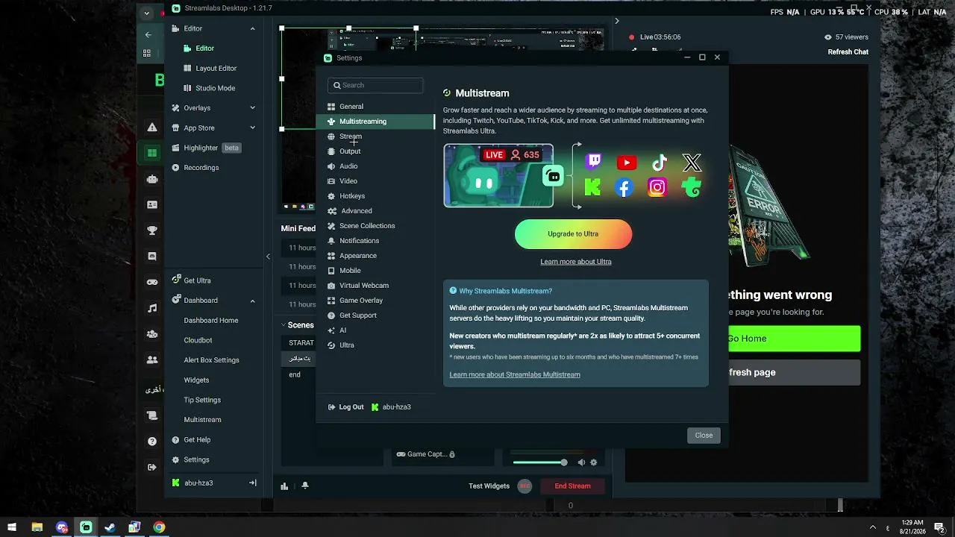Mute the mixer audio source speaker icon
955x537 pixels.
(x=581, y=462)
